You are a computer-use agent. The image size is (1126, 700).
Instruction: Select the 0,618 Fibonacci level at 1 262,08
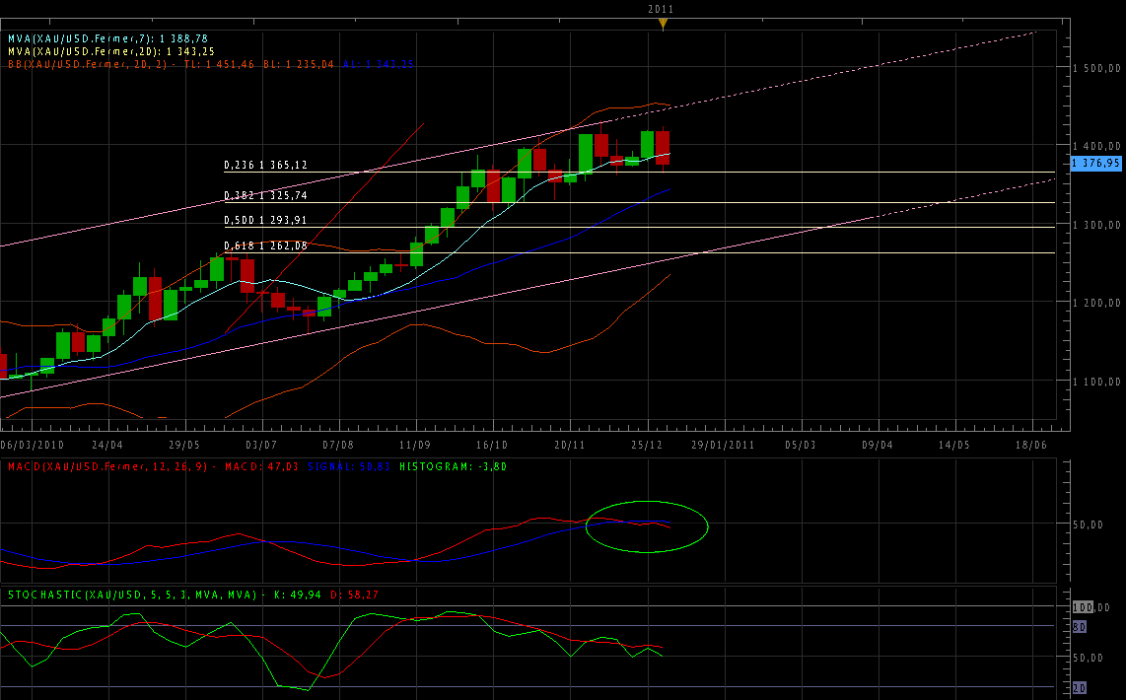tap(265, 245)
